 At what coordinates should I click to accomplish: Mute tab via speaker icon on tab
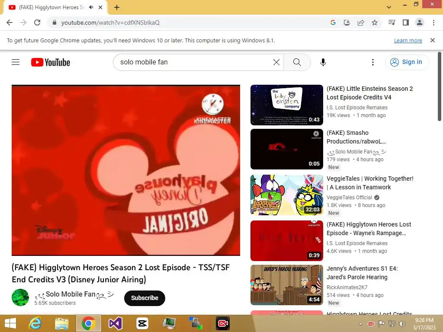click(x=91, y=7)
